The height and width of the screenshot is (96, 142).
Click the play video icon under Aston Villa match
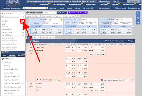41,80
